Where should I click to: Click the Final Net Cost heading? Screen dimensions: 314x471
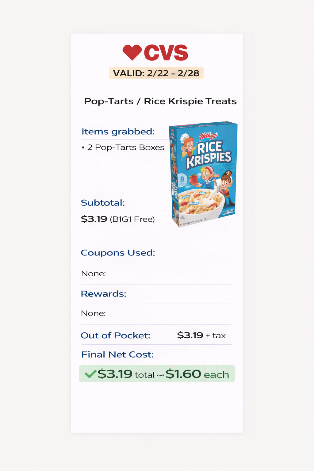tap(117, 354)
